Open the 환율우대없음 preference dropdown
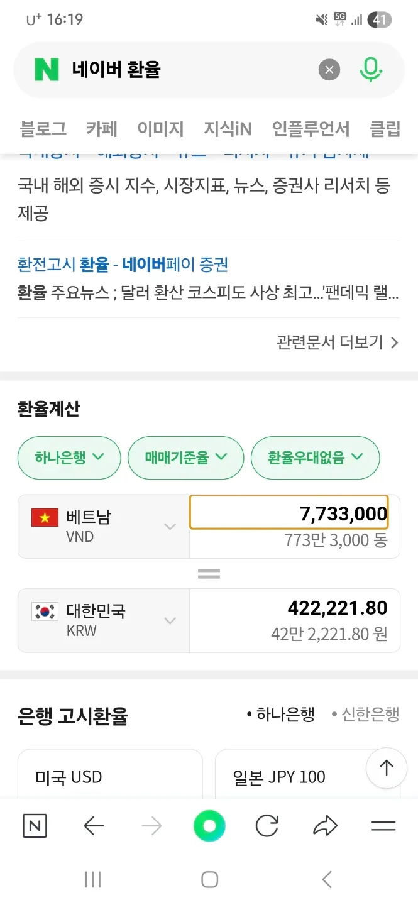The image size is (418, 905). pos(315,458)
